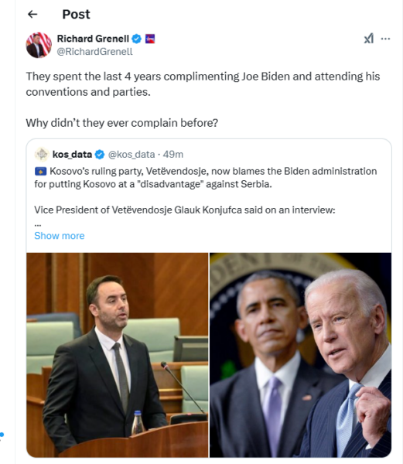Open the photo of man speaking at podium

point(117,355)
